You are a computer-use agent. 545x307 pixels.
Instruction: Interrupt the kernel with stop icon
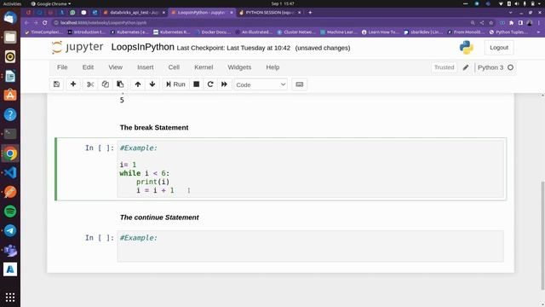coord(197,84)
